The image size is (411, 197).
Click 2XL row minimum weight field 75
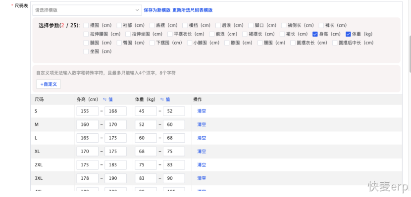(x=146, y=165)
